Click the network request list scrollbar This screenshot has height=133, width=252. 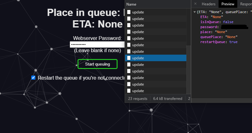pos(188,70)
